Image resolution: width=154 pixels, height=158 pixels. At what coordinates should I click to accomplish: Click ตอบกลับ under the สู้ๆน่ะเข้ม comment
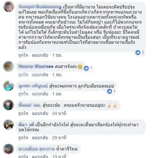40,113
